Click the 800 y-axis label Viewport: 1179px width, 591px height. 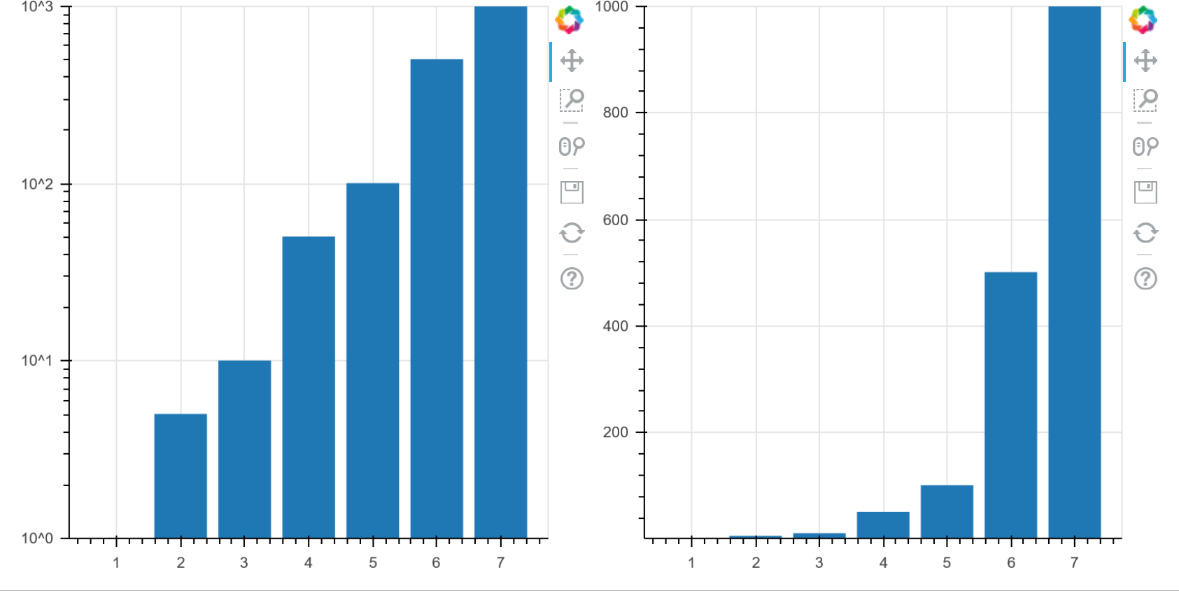[616, 113]
